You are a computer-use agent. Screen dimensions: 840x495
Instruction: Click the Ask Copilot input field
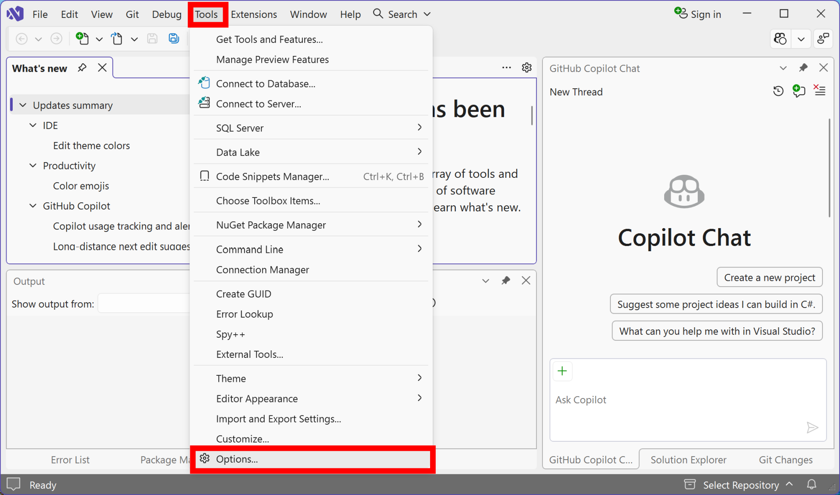click(x=688, y=400)
